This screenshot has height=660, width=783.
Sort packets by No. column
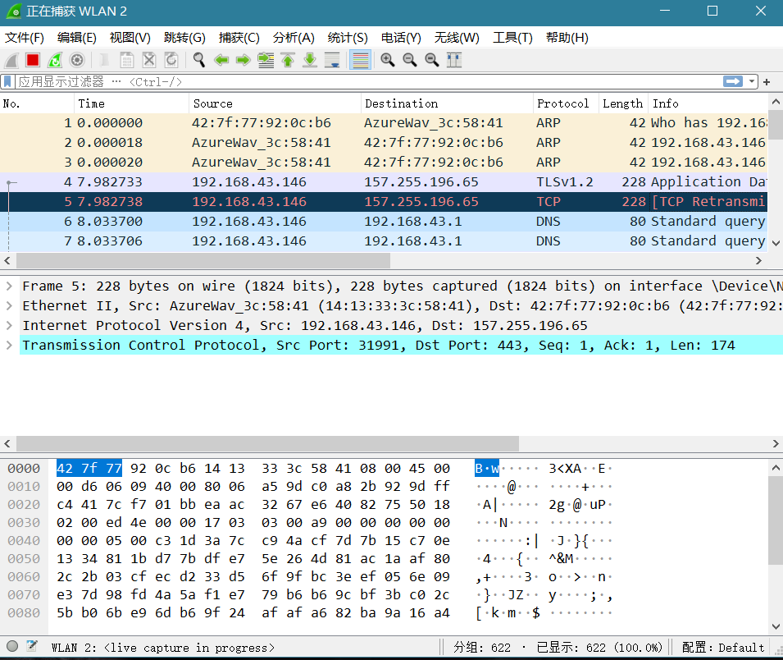[37, 103]
